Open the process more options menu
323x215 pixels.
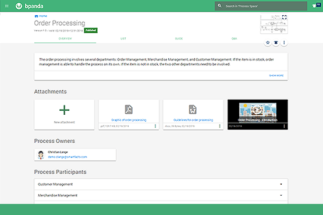(x=284, y=43)
